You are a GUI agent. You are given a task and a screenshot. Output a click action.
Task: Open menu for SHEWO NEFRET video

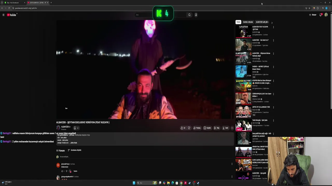pyautogui.click(x=273, y=67)
